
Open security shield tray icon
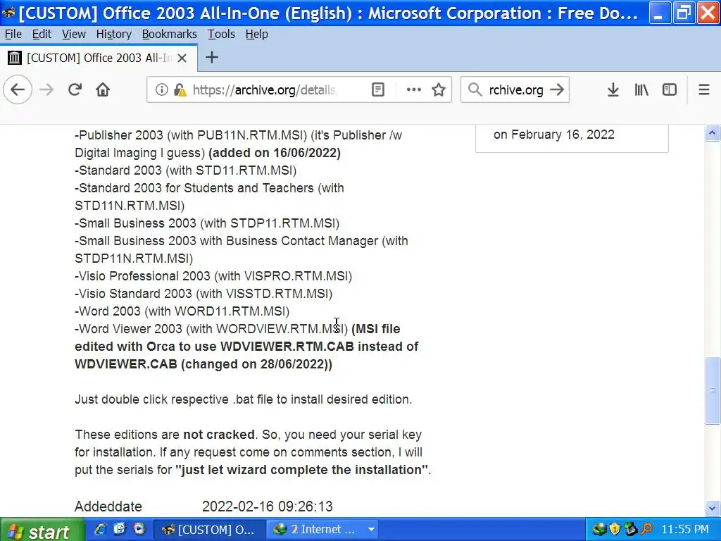(615, 530)
